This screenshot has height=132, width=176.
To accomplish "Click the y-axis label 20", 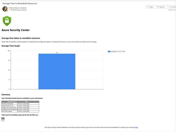I will click(x=9, y=51).
